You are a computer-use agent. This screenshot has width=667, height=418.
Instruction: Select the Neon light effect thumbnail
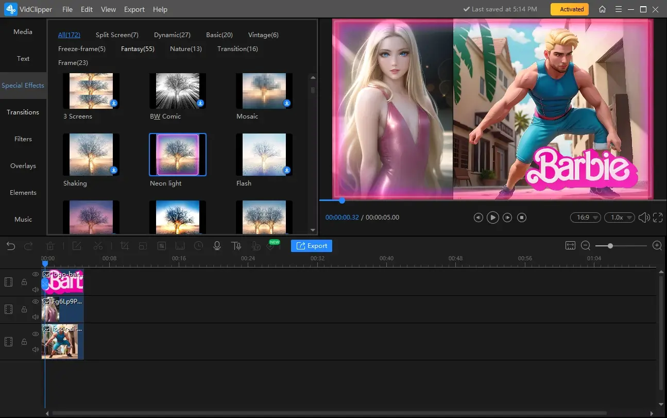pyautogui.click(x=178, y=155)
